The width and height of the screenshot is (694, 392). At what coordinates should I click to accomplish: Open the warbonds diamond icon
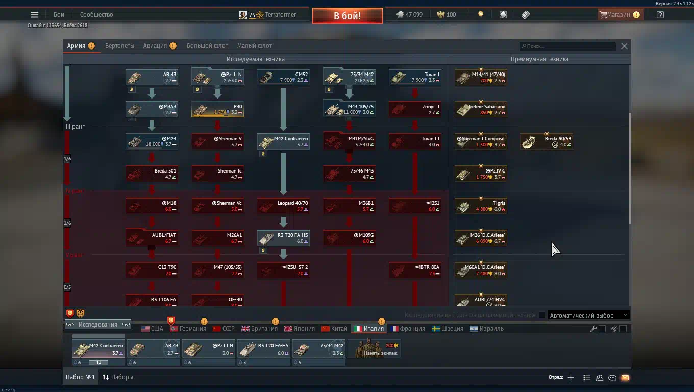coord(503,15)
